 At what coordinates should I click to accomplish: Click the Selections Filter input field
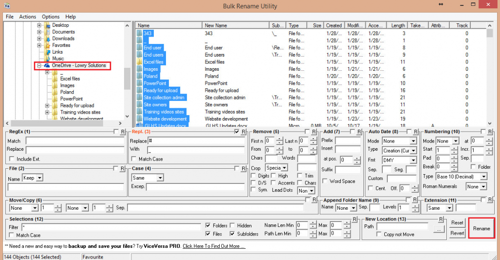point(111,227)
